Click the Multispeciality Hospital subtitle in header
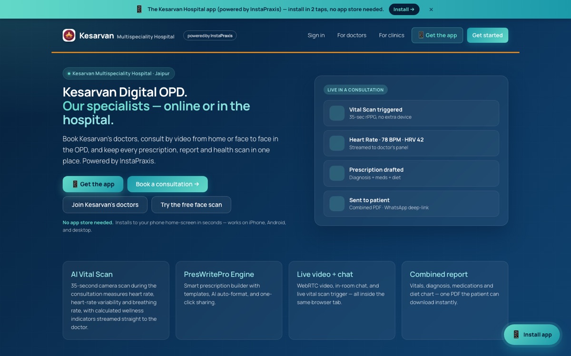The width and height of the screenshot is (571, 356). click(146, 37)
